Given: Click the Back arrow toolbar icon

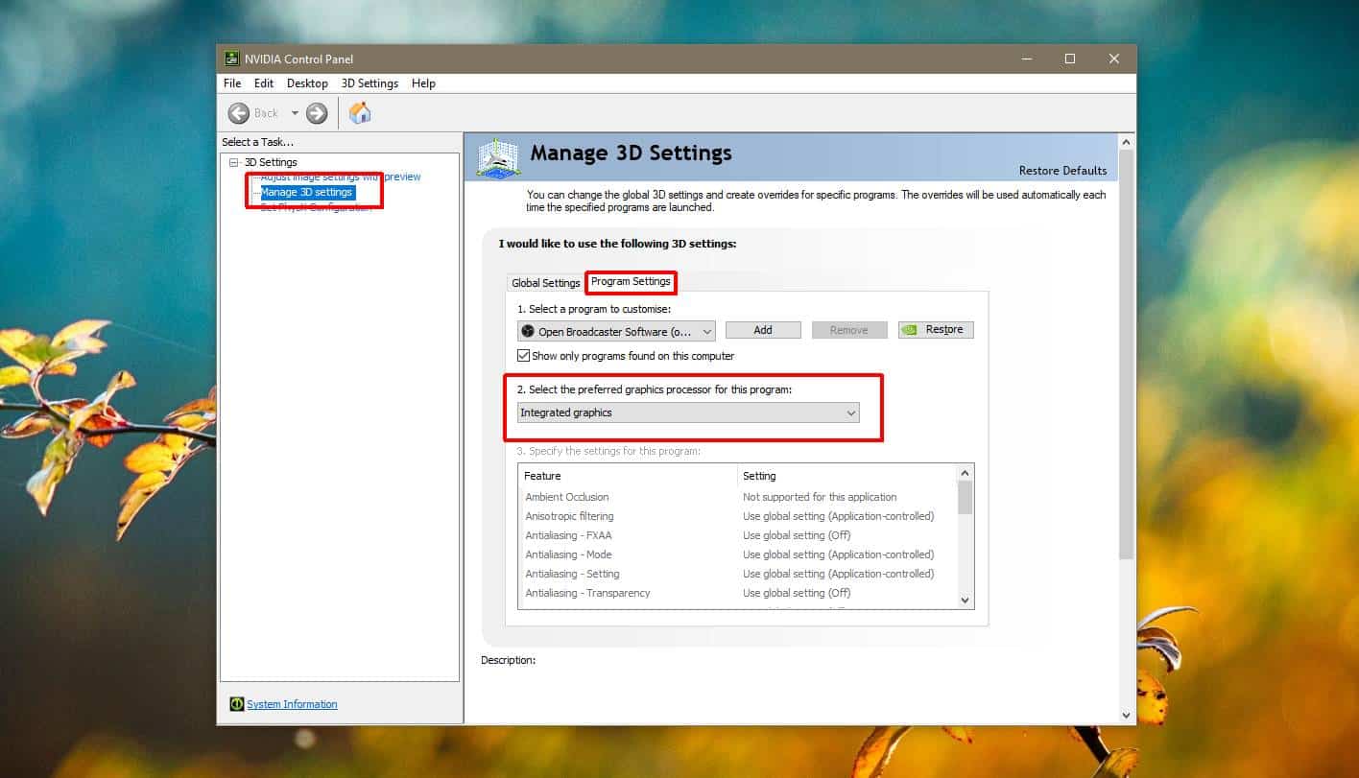Looking at the screenshot, I should tap(238, 113).
